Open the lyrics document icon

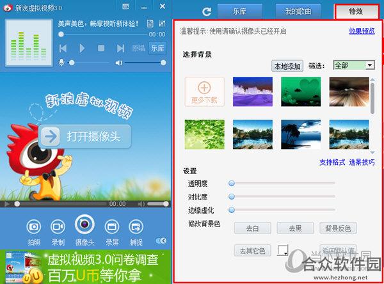150,24
